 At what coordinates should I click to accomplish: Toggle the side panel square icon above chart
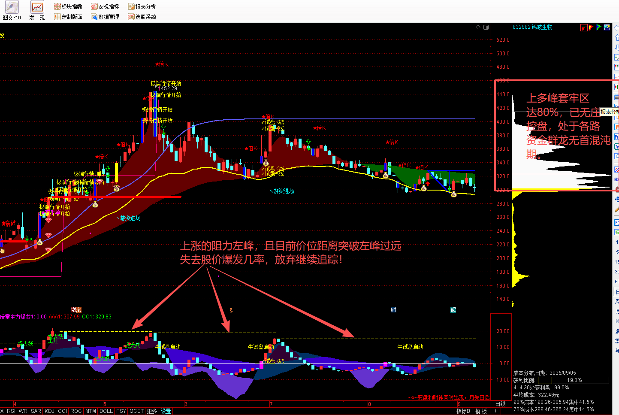coord(486,27)
